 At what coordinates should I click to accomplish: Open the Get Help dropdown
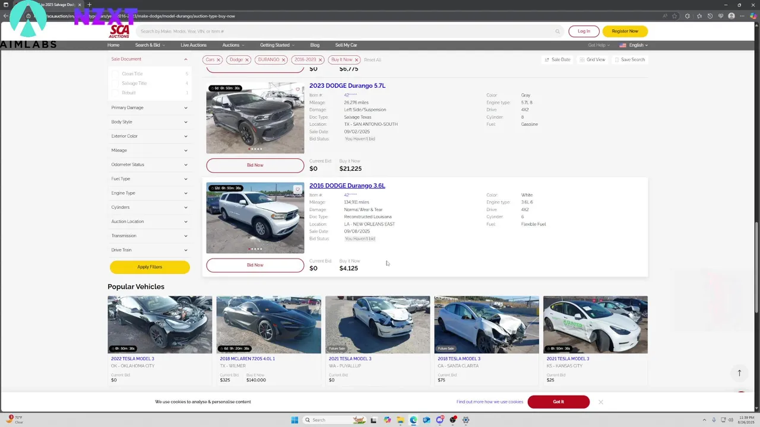point(598,45)
